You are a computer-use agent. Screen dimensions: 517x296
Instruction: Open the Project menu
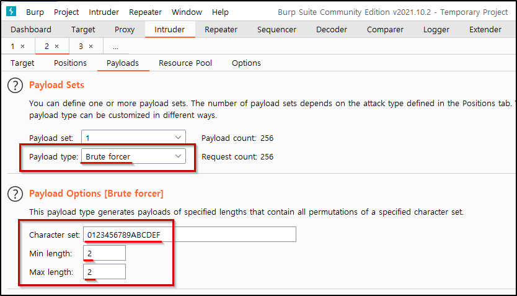66,12
